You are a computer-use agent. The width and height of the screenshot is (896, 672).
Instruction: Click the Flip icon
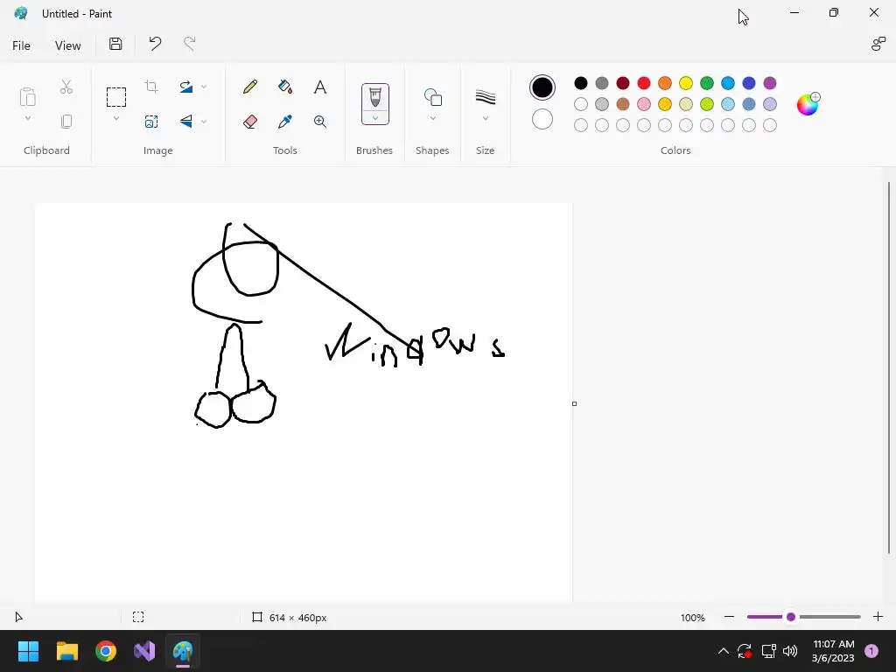pyautogui.click(x=186, y=121)
